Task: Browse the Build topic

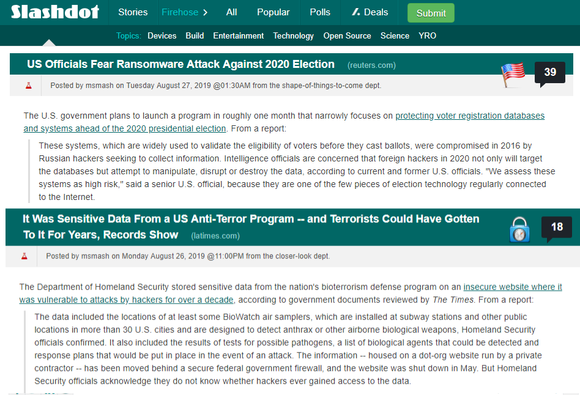Action: (x=195, y=36)
